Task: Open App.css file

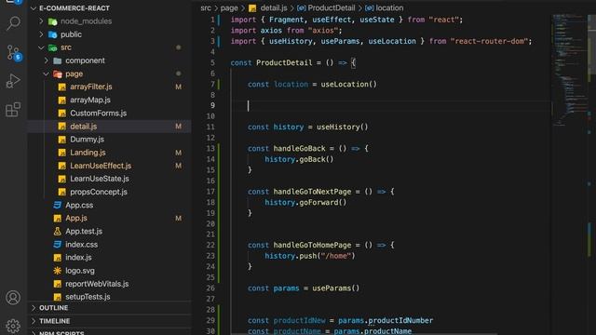Action: tap(79, 205)
